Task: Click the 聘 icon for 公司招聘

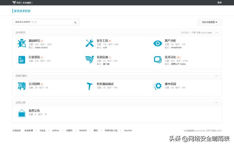Action: click(x=22, y=86)
